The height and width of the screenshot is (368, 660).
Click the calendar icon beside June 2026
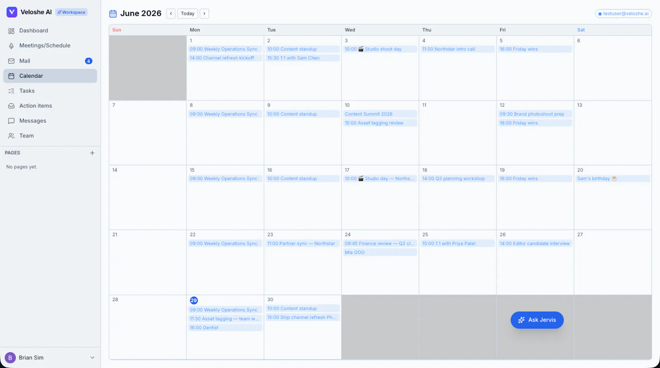113,14
